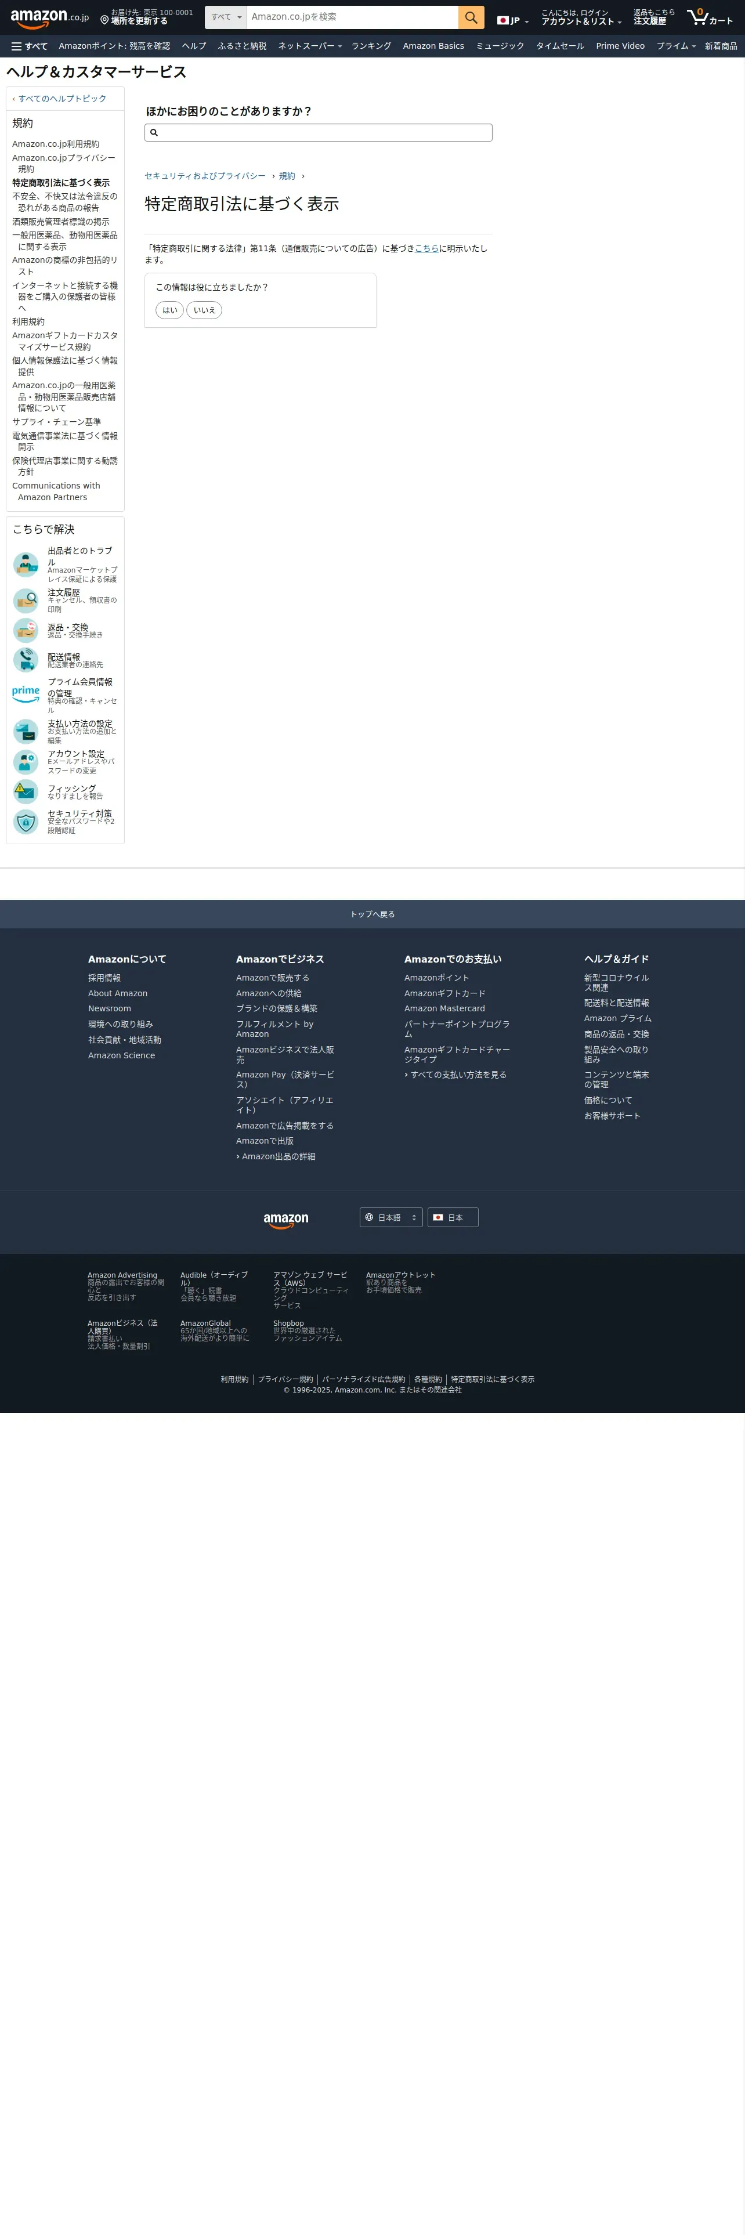Open タイムセール nav item
The height and width of the screenshot is (2235, 745).
pos(560,46)
